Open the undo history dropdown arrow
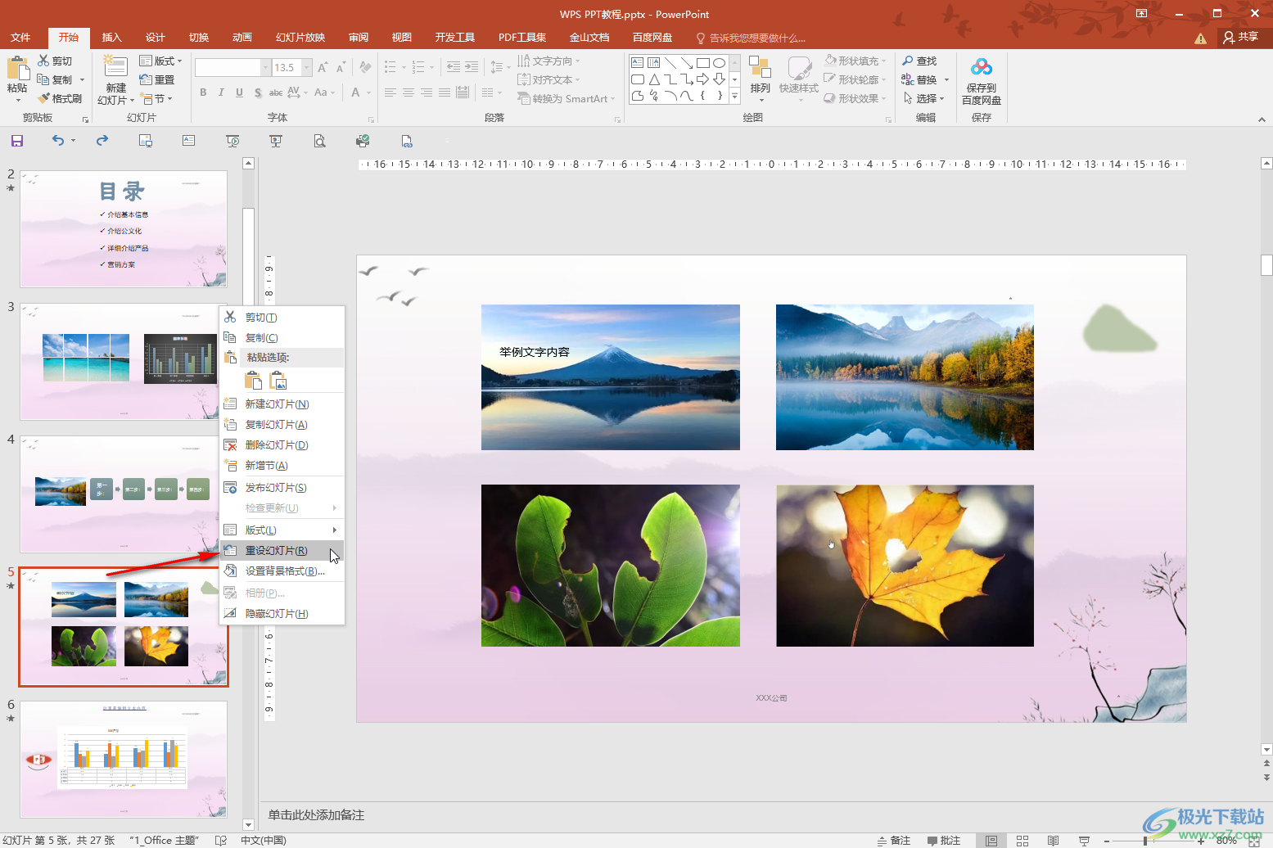1273x848 pixels. click(x=73, y=141)
